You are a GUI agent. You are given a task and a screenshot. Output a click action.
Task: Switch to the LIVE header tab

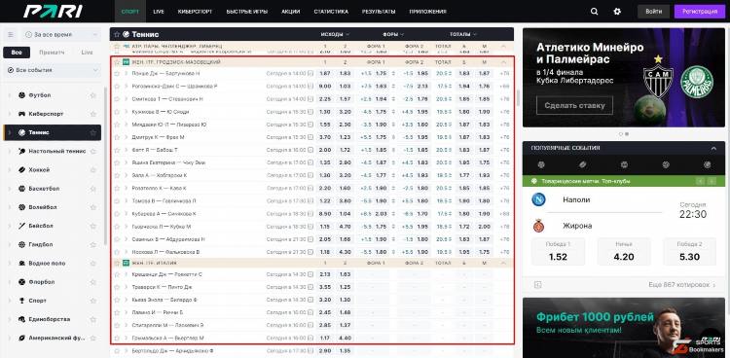pyautogui.click(x=159, y=12)
